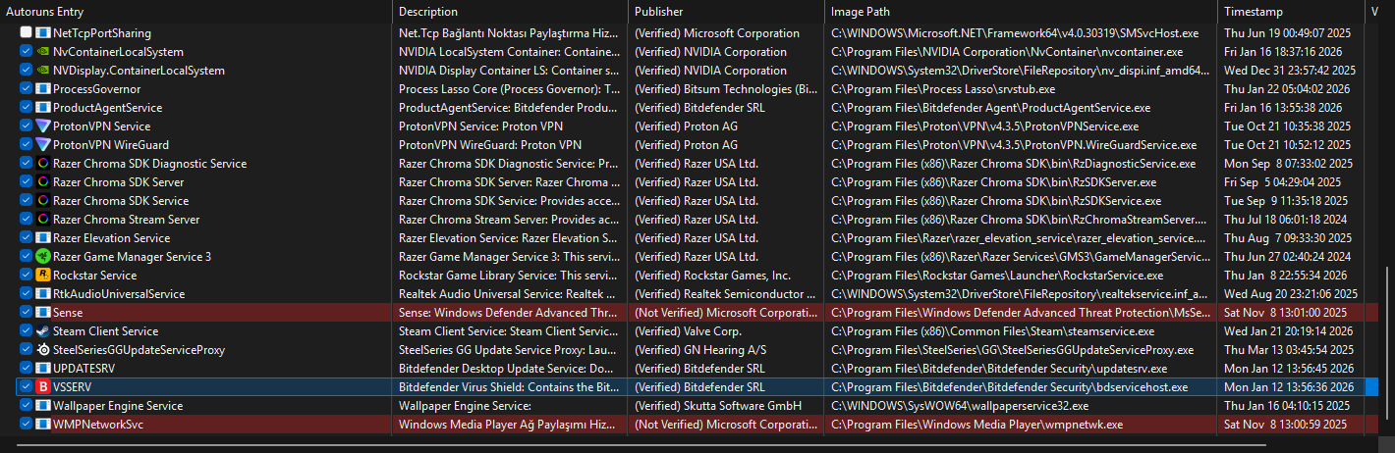Screen dimensions: 1395x453
Task: Sort by the Image Path column header
Action: pos(1021,12)
